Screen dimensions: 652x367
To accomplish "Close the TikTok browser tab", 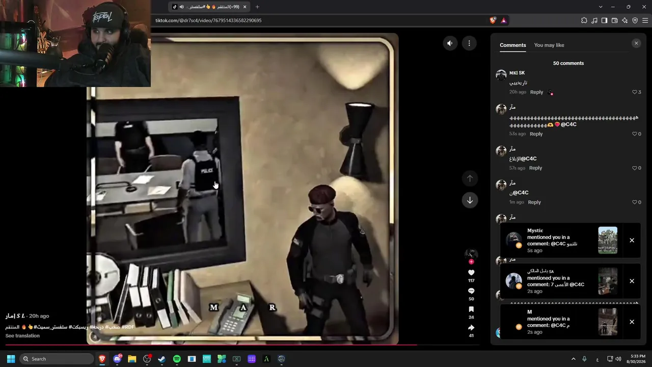I will (245, 7).
